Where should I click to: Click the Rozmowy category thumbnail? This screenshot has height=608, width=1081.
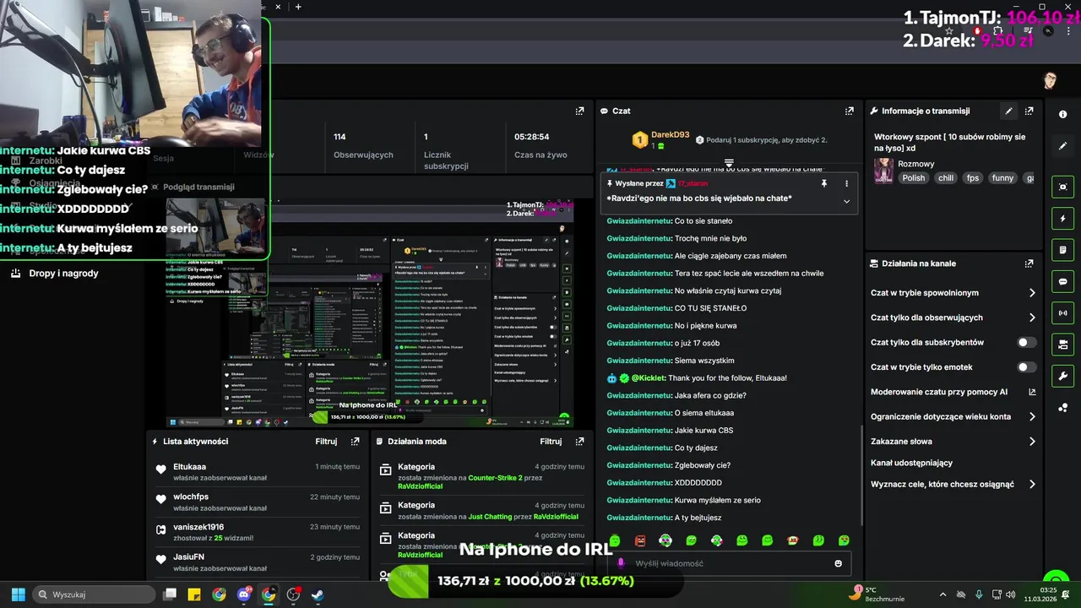coord(883,171)
